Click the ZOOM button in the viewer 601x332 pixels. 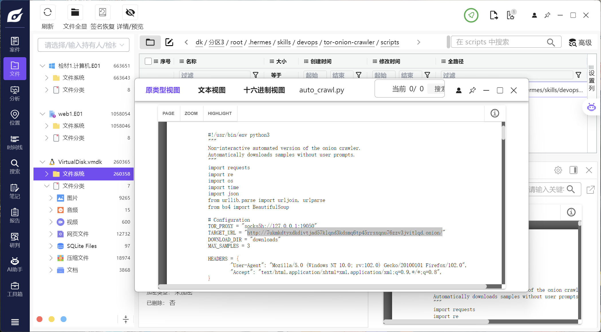coord(191,113)
